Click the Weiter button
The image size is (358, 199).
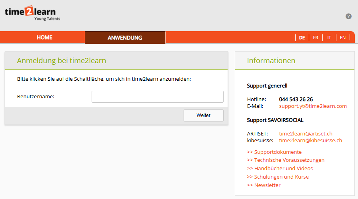coord(204,115)
